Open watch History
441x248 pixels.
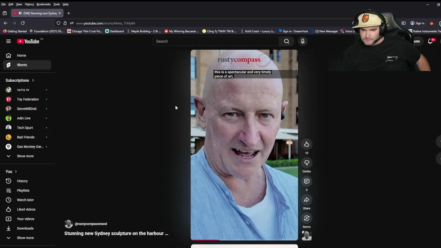point(27,181)
